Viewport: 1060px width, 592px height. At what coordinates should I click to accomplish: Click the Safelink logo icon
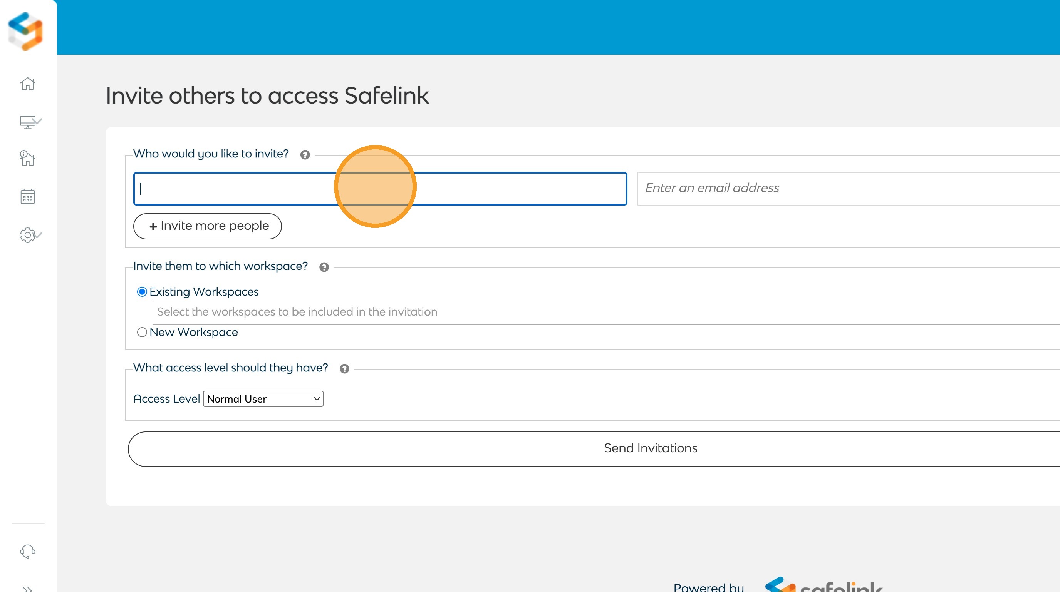click(x=25, y=31)
